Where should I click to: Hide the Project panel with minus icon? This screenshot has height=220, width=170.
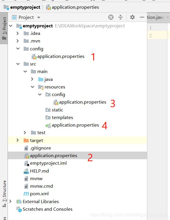point(142,17)
